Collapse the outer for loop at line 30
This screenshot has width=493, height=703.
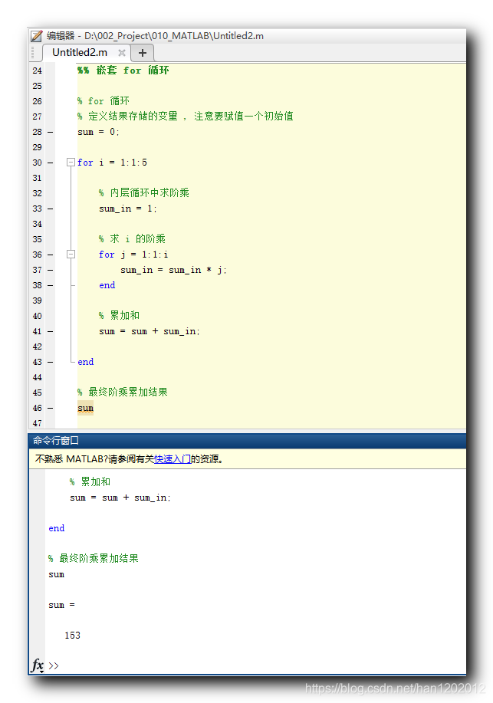point(71,163)
